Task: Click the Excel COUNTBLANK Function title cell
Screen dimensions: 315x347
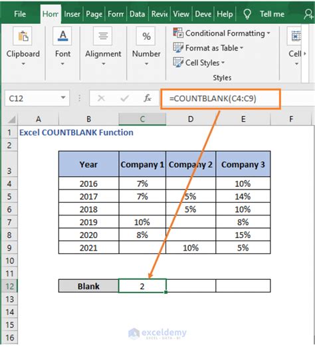Action: coord(76,132)
